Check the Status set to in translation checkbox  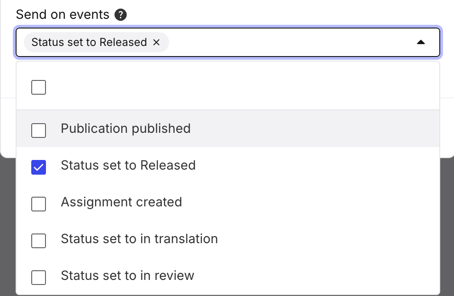coord(39,241)
